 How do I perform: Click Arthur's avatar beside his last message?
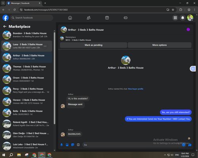click(x=63, y=134)
